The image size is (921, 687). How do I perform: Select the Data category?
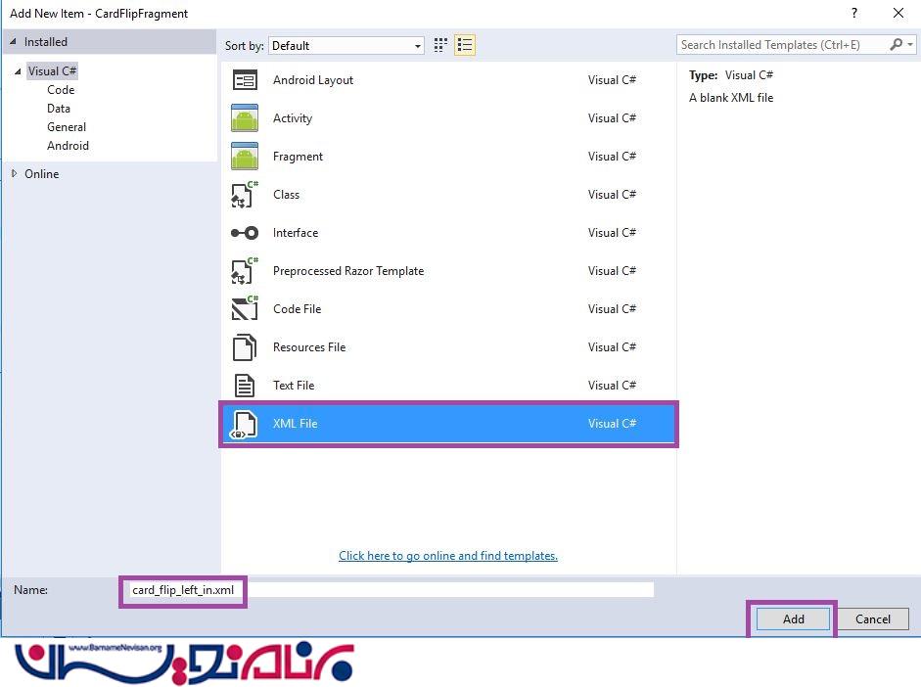pos(58,109)
